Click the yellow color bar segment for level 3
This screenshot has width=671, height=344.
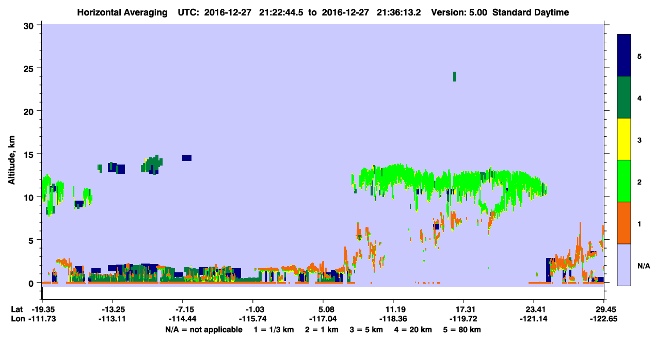[x=624, y=139]
